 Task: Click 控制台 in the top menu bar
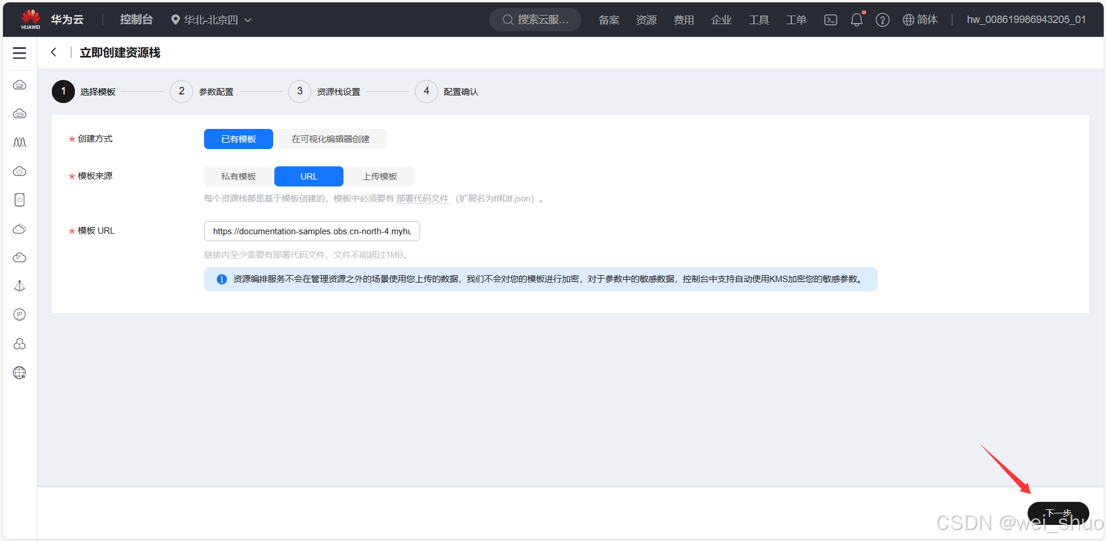(x=136, y=19)
